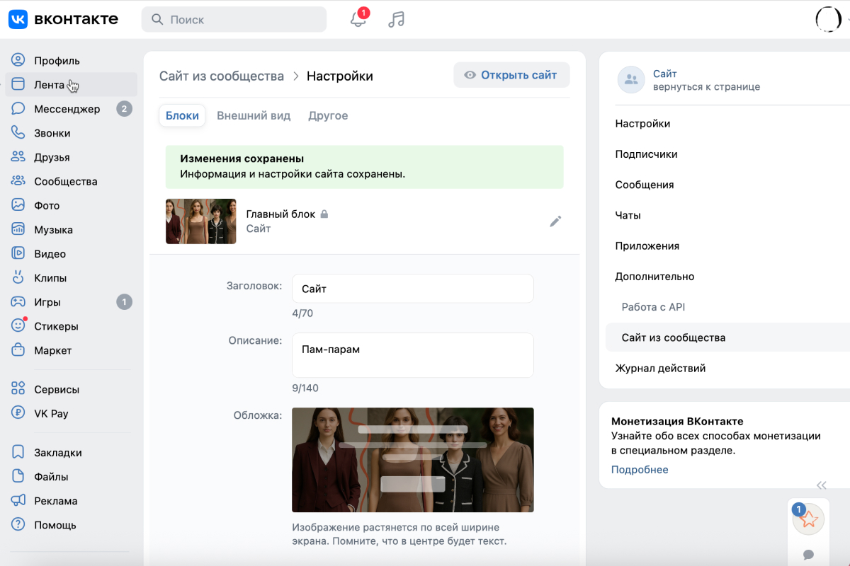Click the Главный блок thumbnail image
This screenshot has height=566, width=850.
[x=201, y=221]
